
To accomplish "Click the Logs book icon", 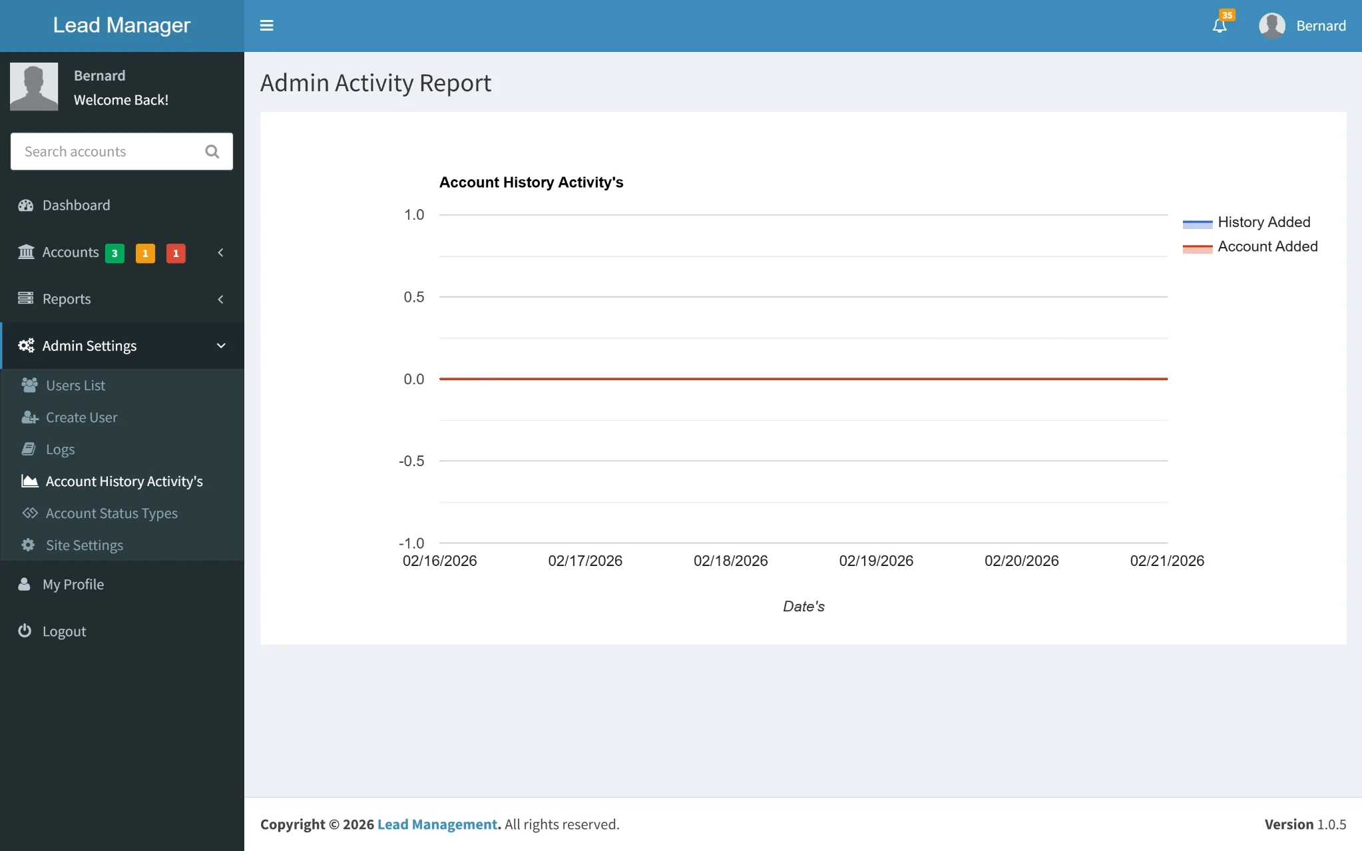I will click(x=29, y=449).
